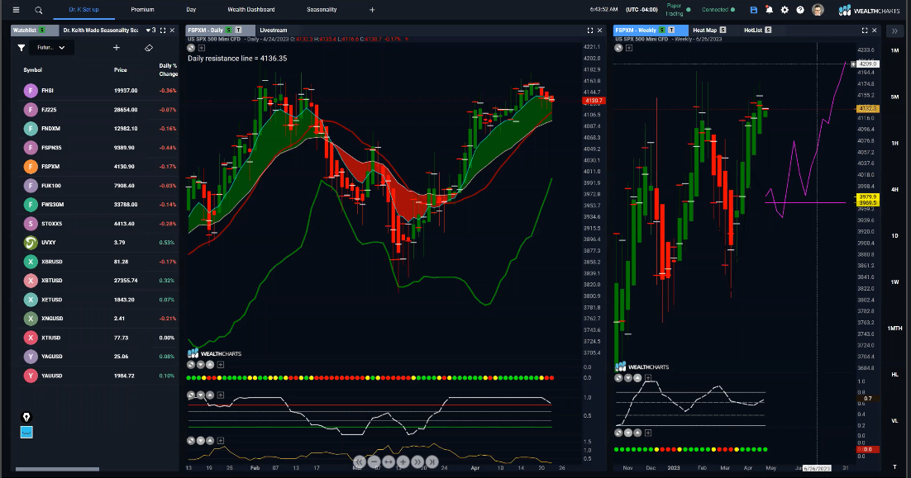This screenshot has height=478, width=911.
Task: Hide the daily bottom orange-line pane
Action: click(191, 441)
